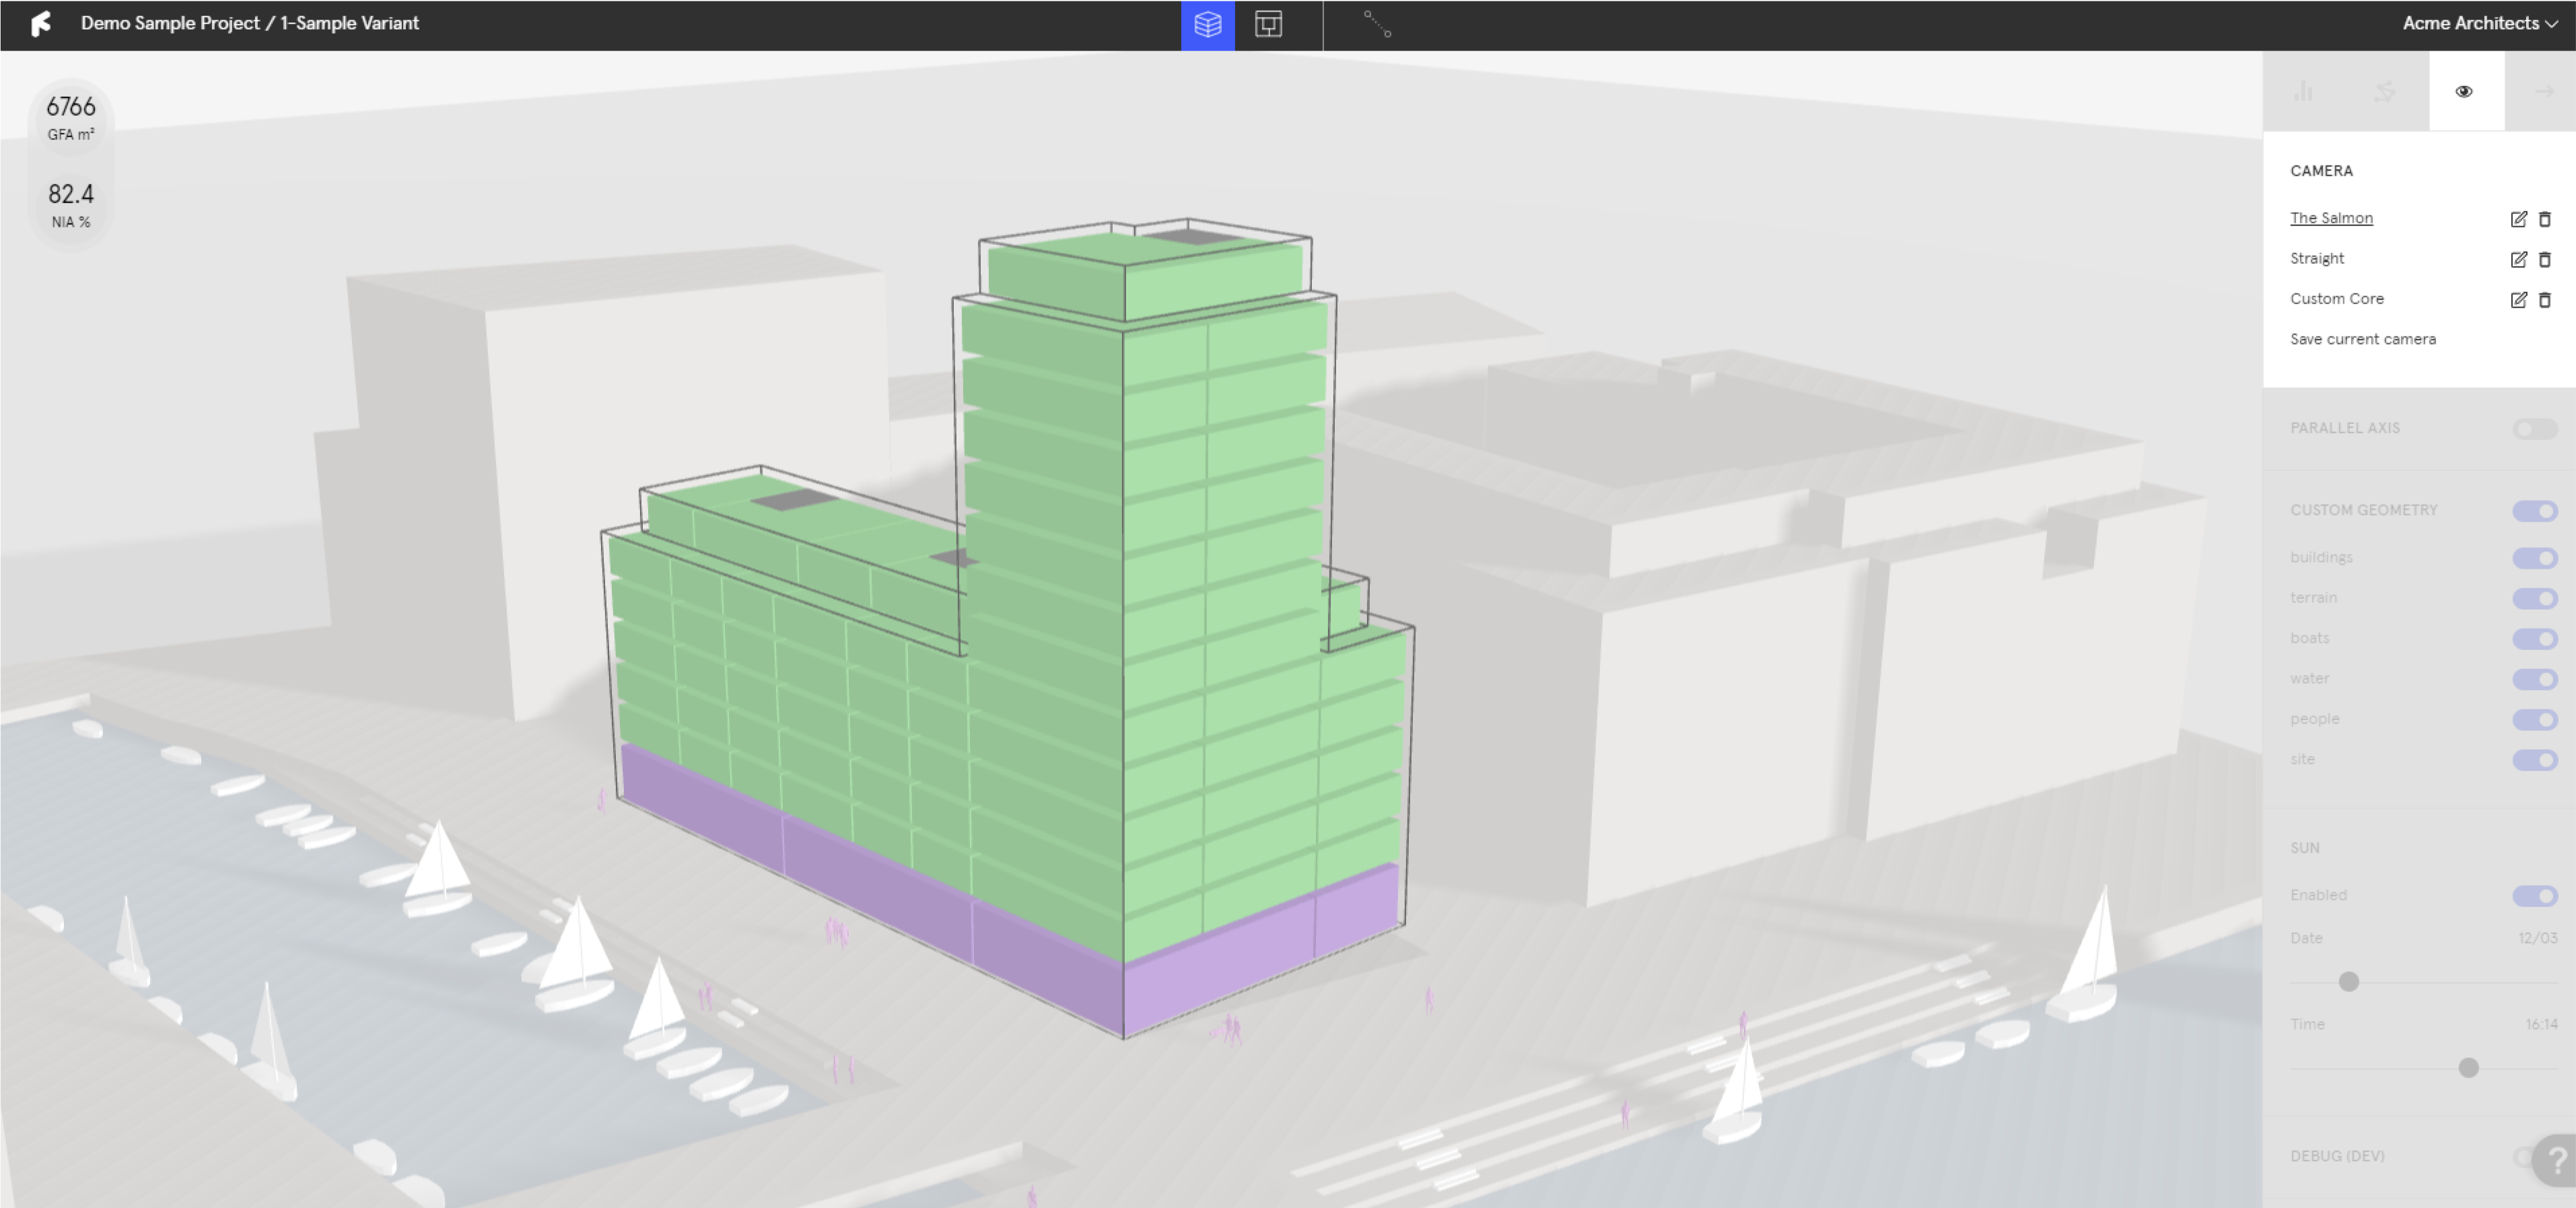Click the sun Time slider handle
2576x1208 pixels.
point(2468,1067)
